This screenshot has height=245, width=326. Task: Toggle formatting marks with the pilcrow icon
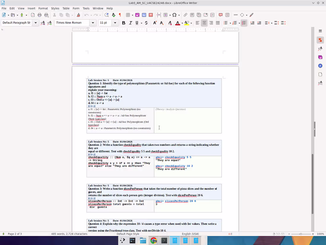[120, 15]
